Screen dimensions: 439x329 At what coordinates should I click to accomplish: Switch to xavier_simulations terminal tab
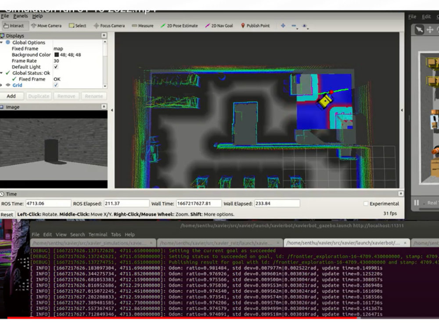coord(93,243)
